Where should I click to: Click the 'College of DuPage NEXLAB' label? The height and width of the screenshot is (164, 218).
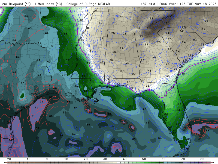[88, 4]
